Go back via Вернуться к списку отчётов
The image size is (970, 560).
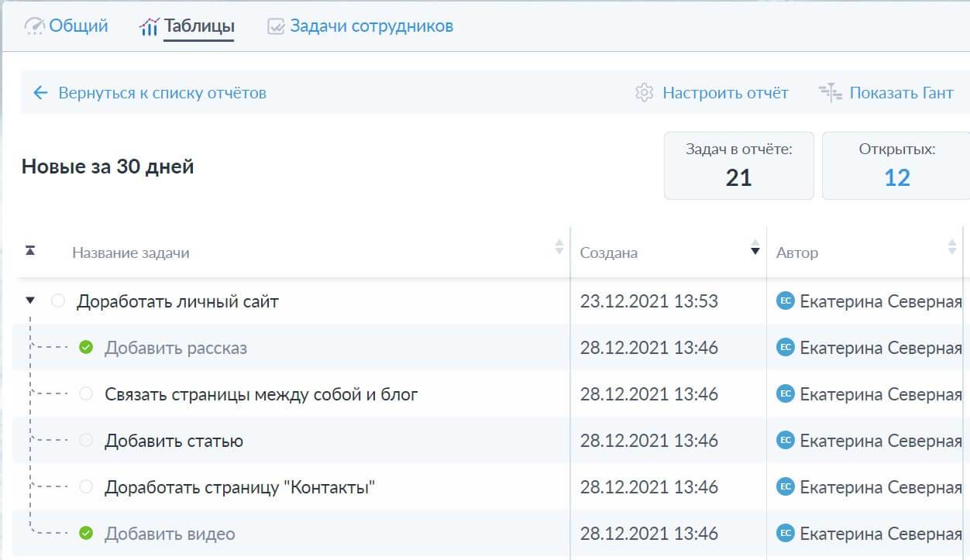pyautogui.click(x=162, y=93)
